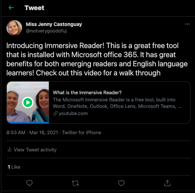This screenshot has width=195, height=193.
Task: Show who liked via 1 Like
Action: pyautogui.click(x=14, y=167)
